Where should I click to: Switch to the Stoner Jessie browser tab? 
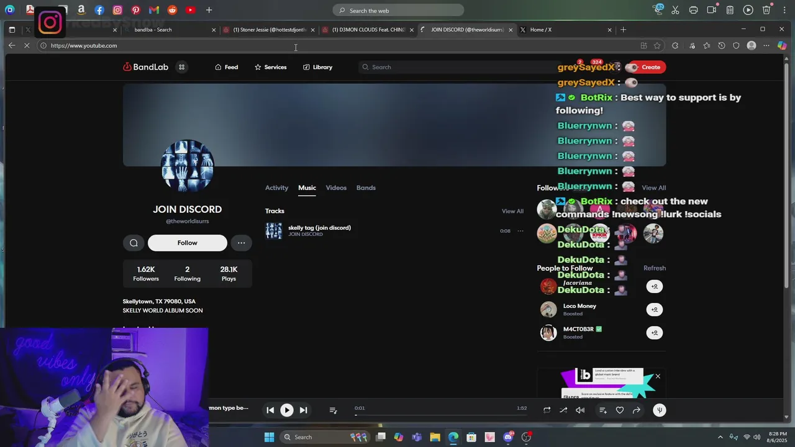coord(268,29)
